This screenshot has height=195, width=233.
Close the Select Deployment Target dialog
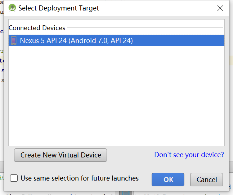tap(220, 8)
